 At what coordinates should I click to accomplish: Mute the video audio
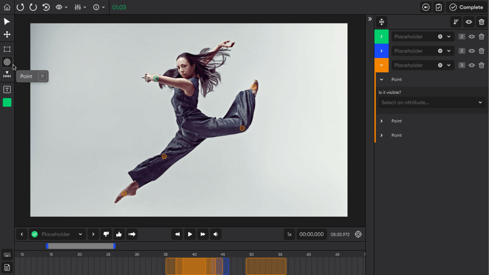click(216, 234)
